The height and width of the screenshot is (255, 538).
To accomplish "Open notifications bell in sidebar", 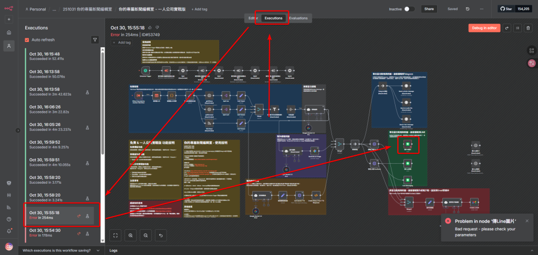I will tap(9, 230).
